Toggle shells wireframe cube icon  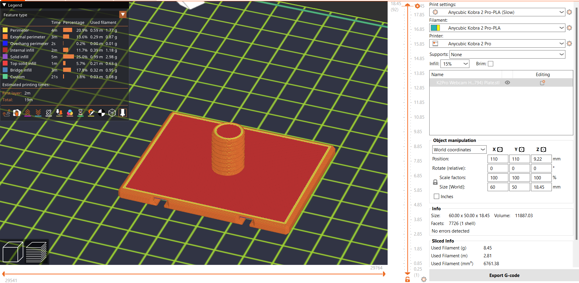[112, 113]
